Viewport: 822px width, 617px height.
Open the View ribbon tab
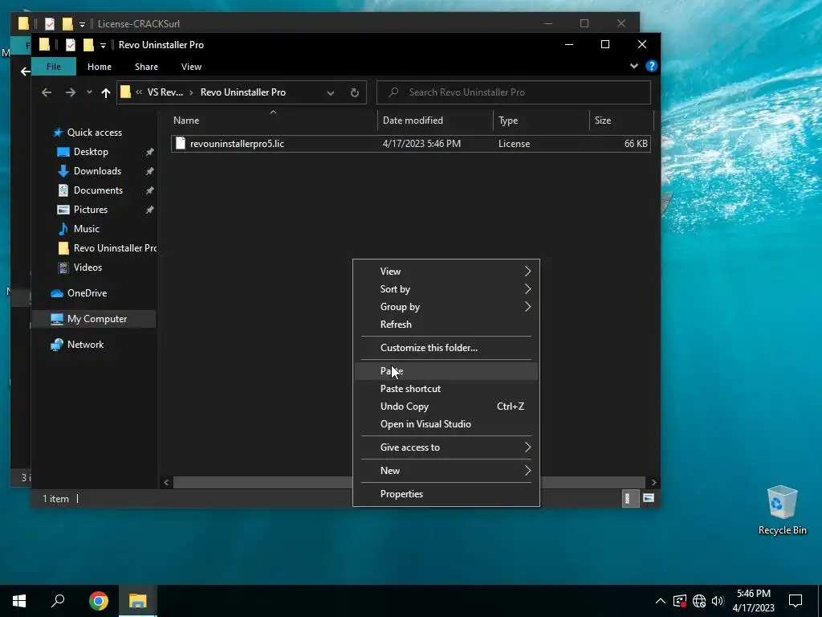[191, 67]
